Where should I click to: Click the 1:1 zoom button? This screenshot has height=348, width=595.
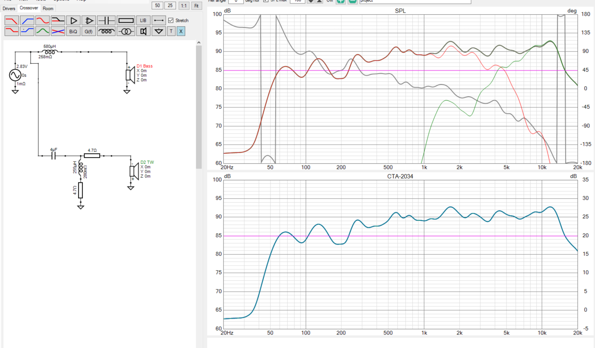coord(184,6)
